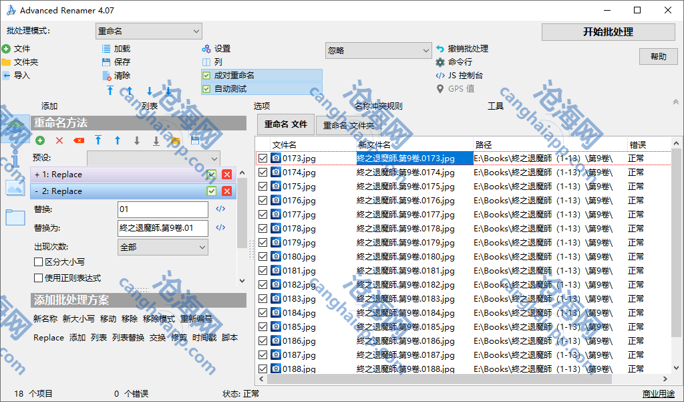The image size is (684, 402).
Task: Click the 帮助 help button
Action: pyautogui.click(x=658, y=57)
